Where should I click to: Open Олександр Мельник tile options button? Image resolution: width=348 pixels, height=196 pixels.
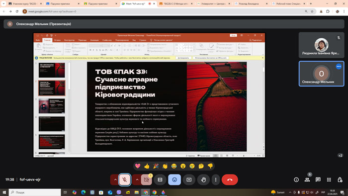(339, 66)
